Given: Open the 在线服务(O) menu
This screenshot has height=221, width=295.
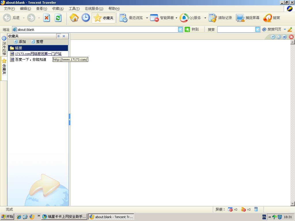Looking at the screenshot, I should point(94,9).
